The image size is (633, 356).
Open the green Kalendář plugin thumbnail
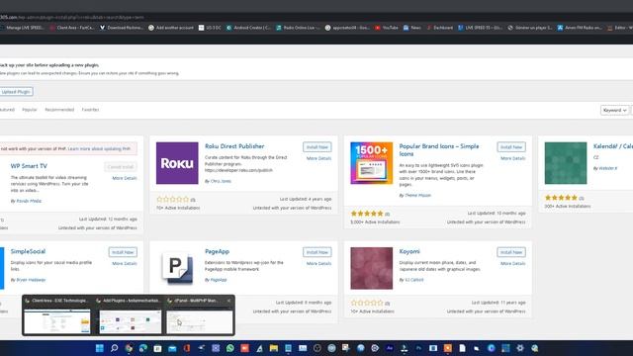point(566,163)
